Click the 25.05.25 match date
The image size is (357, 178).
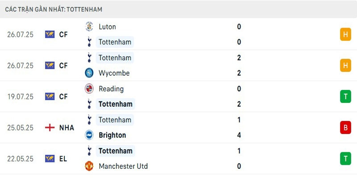21,128
